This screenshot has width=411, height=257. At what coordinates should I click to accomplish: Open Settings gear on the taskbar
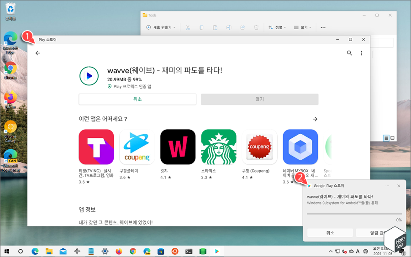coord(105,252)
